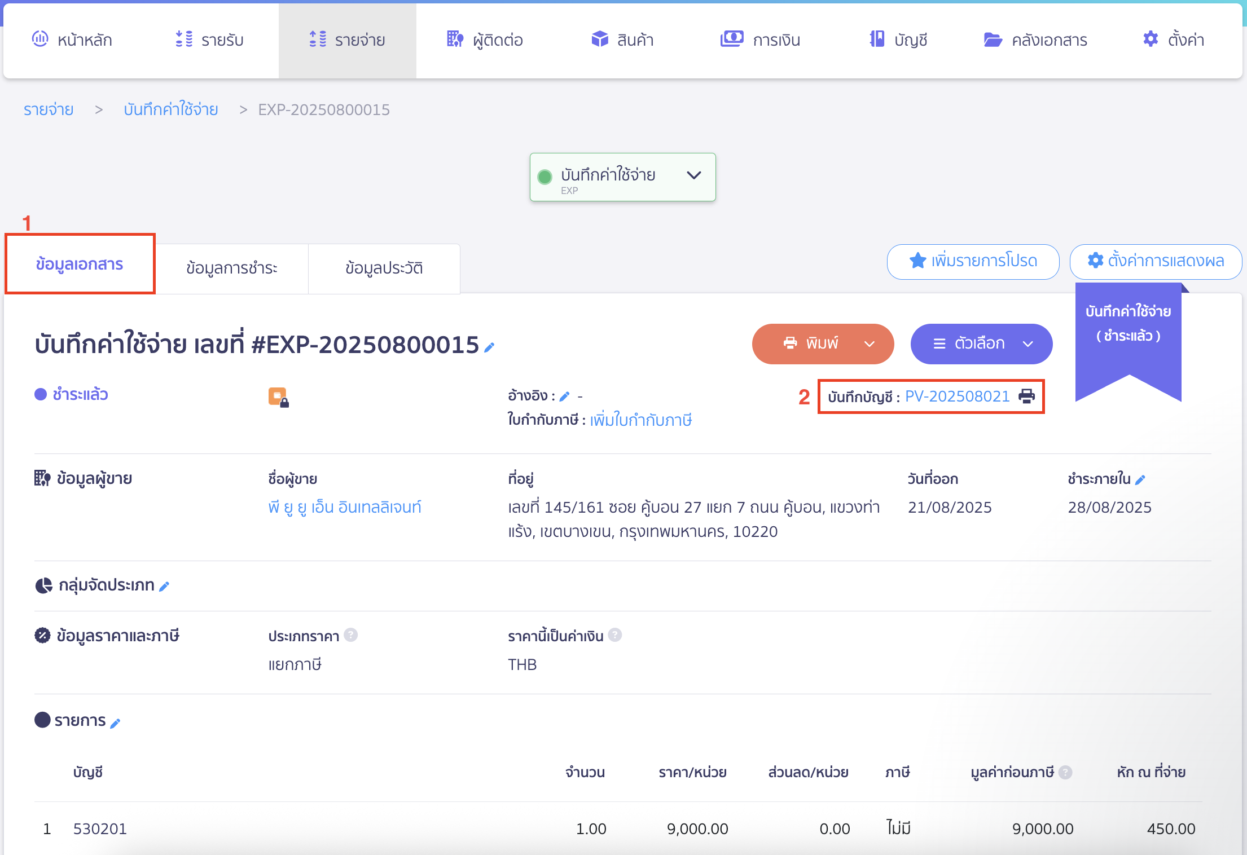Click account code 530201 in row 1

click(100, 828)
